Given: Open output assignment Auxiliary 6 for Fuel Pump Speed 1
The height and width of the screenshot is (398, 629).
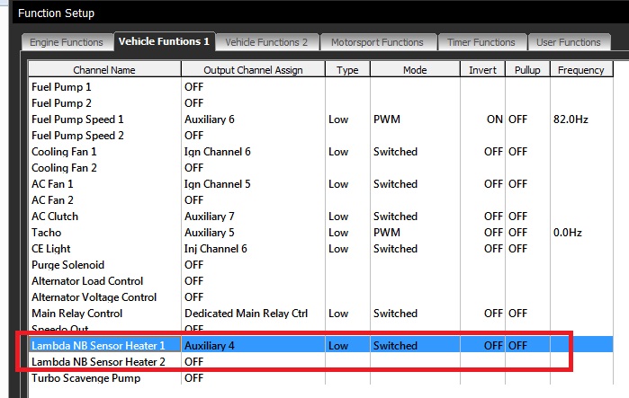Looking at the screenshot, I should [x=210, y=119].
